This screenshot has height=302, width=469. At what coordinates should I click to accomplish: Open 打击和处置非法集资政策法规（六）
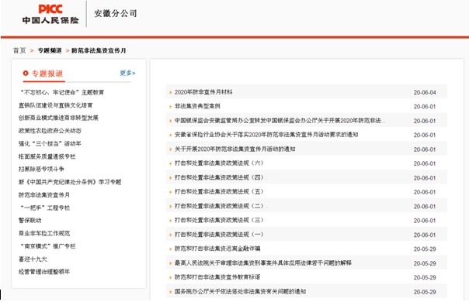tap(219, 163)
